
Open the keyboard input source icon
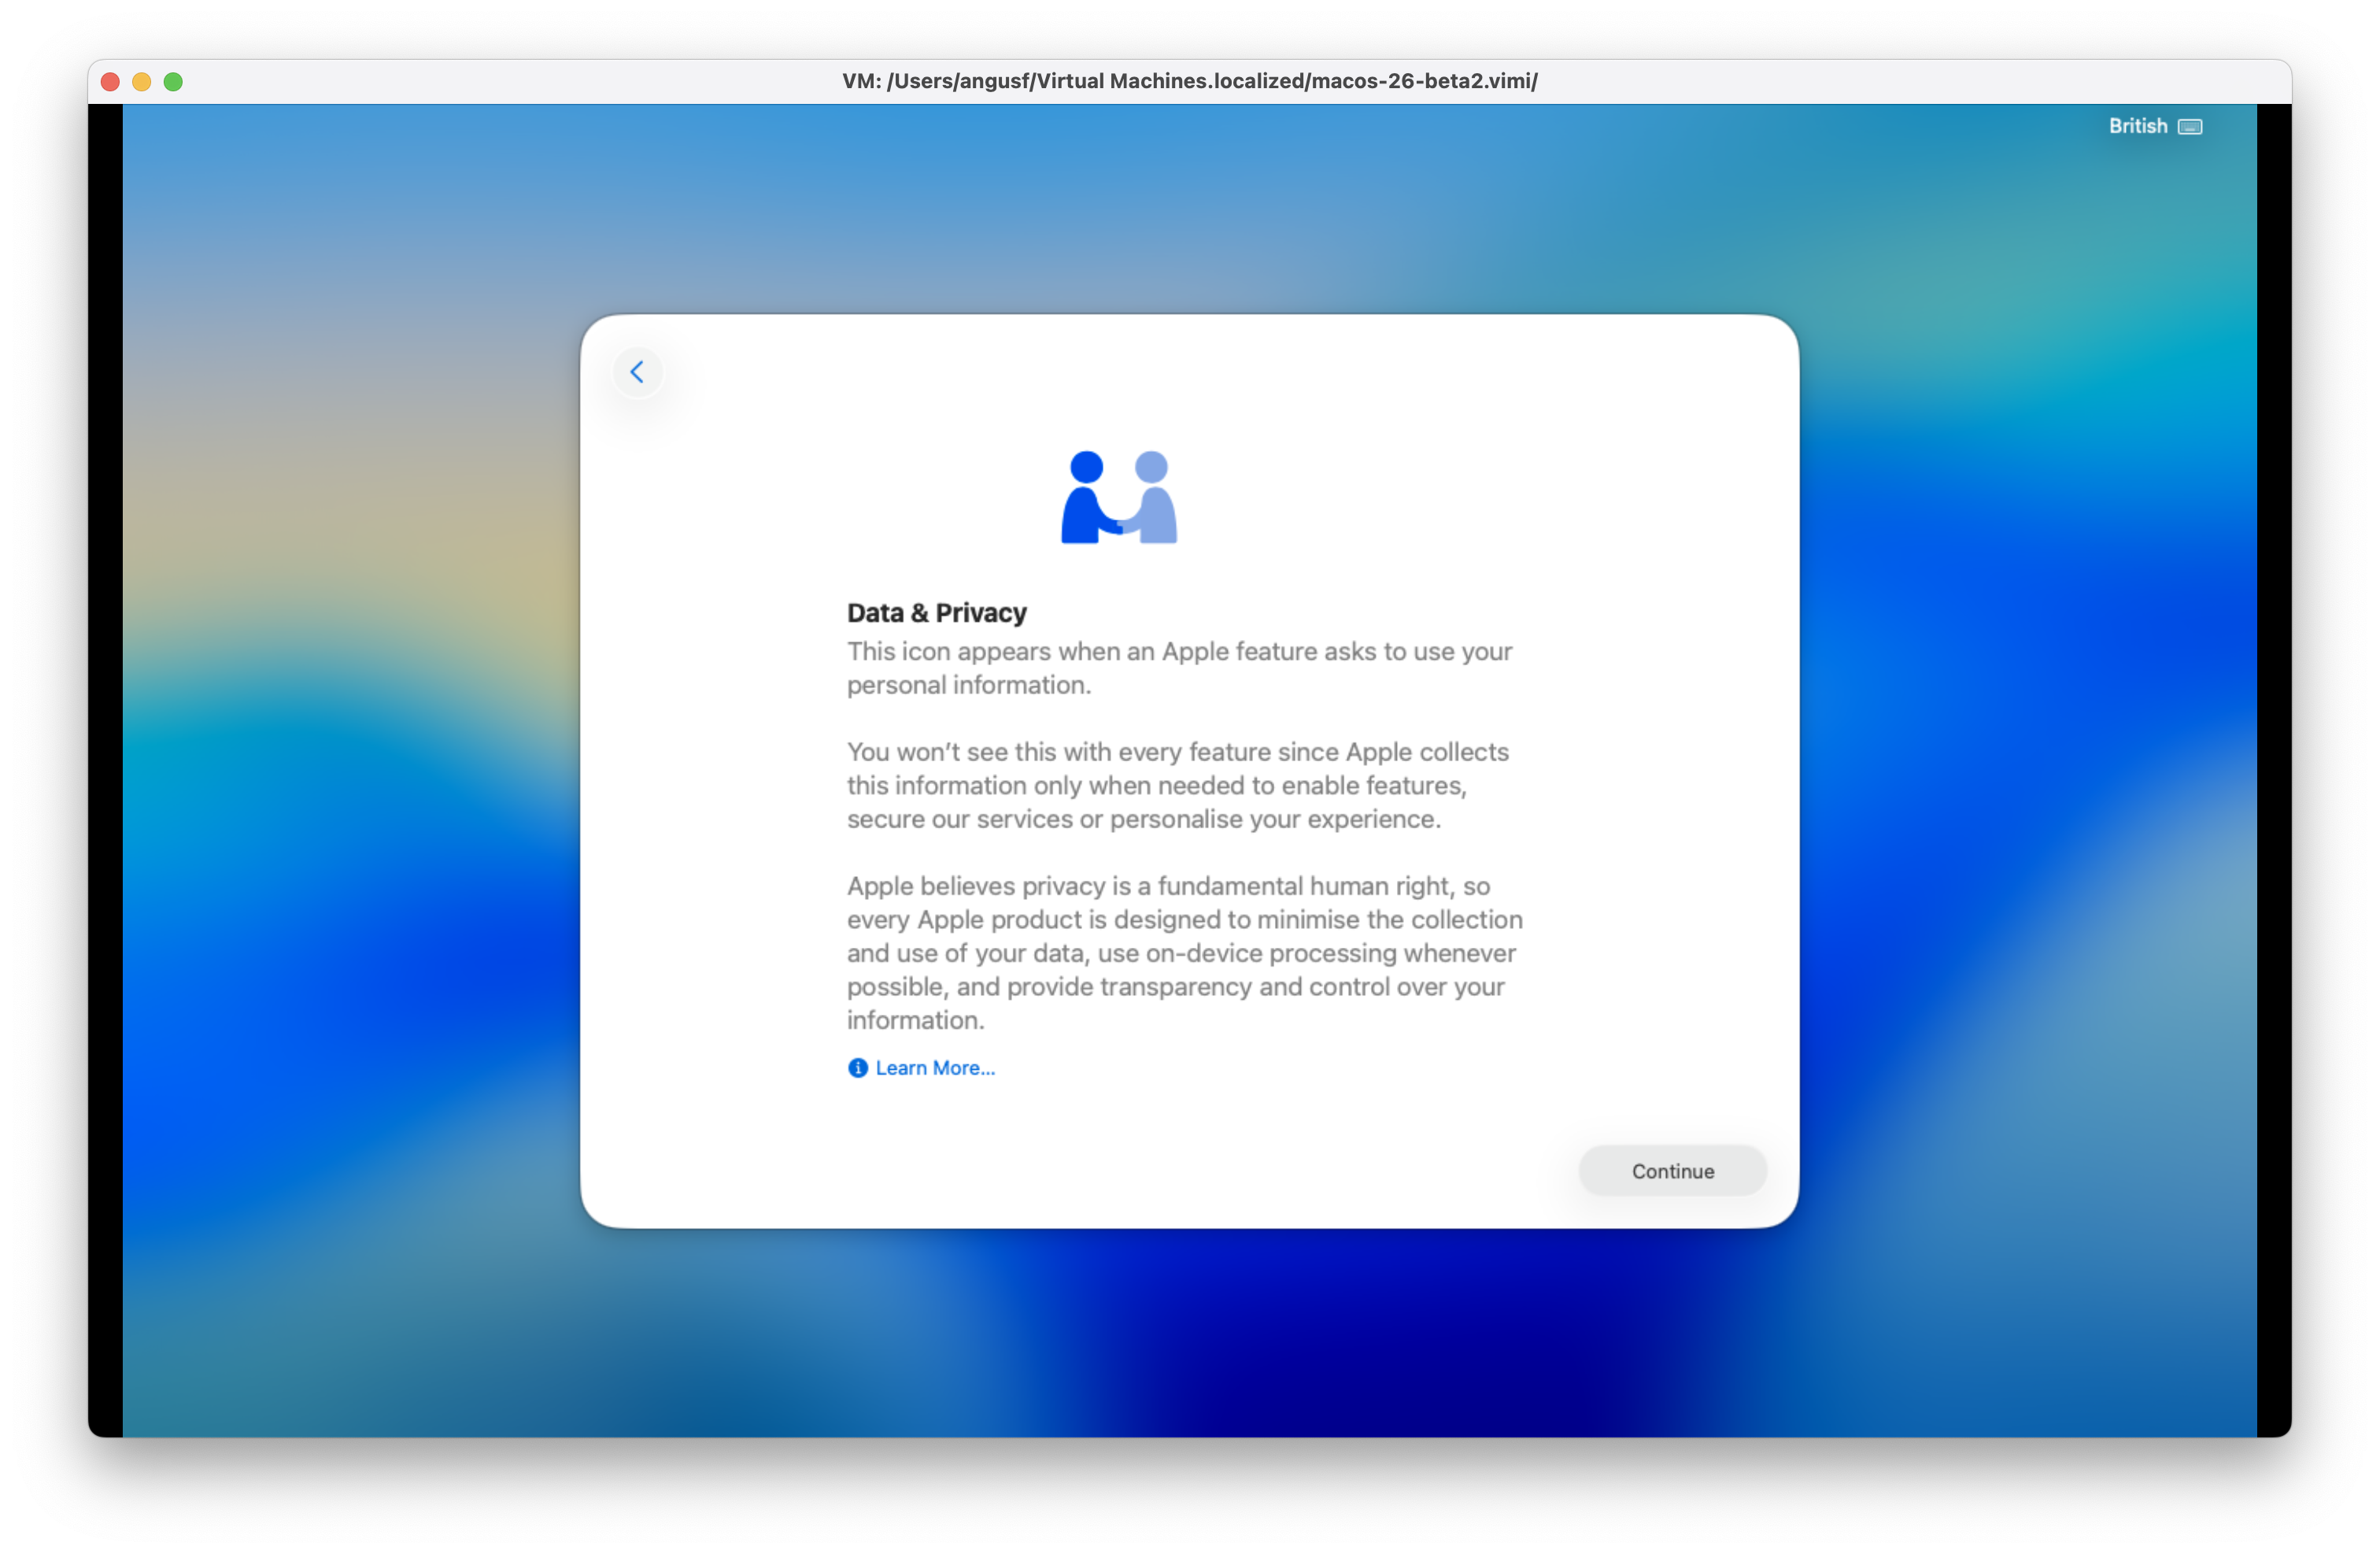point(2190,126)
